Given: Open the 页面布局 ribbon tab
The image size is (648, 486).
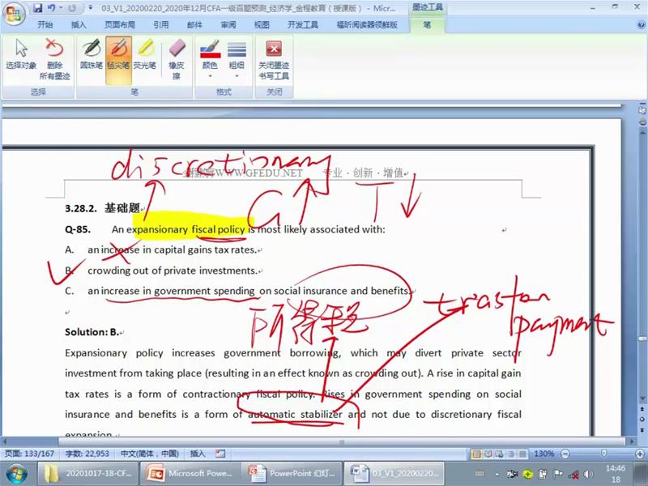Looking at the screenshot, I should [119, 25].
